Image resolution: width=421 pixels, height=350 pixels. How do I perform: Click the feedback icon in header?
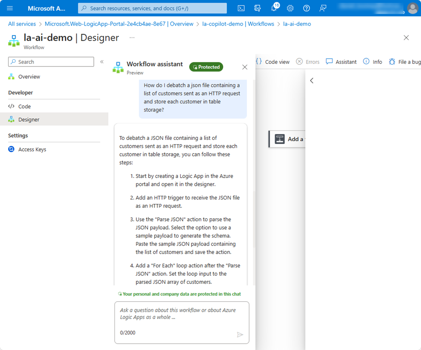pos(323,8)
